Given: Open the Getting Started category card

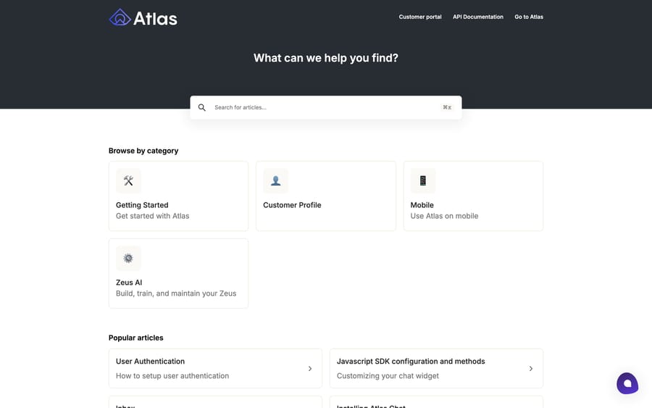Looking at the screenshot, I should 178,196.
